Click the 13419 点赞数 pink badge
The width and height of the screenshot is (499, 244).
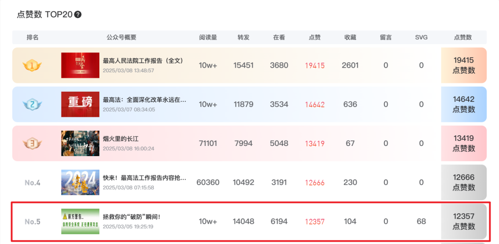[464, 144]
